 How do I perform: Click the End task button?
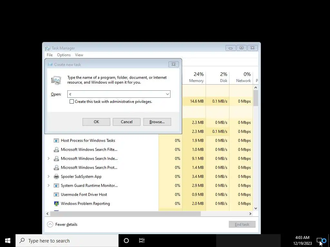click(x=242, y=224)
